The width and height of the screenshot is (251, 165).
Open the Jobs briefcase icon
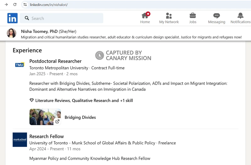point(193,16)
